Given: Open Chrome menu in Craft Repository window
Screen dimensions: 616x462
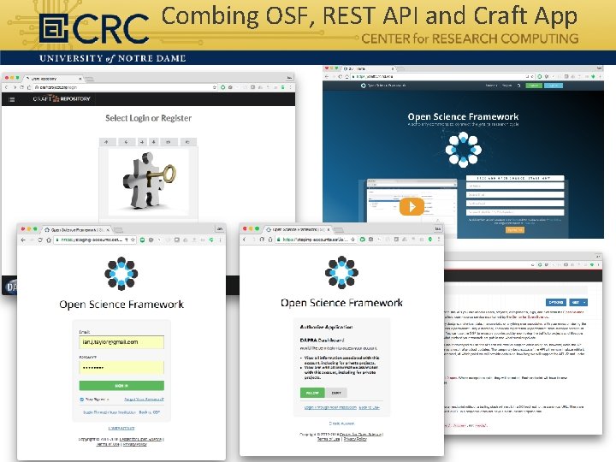Looking at the screenshot, I should pos(290,87).
